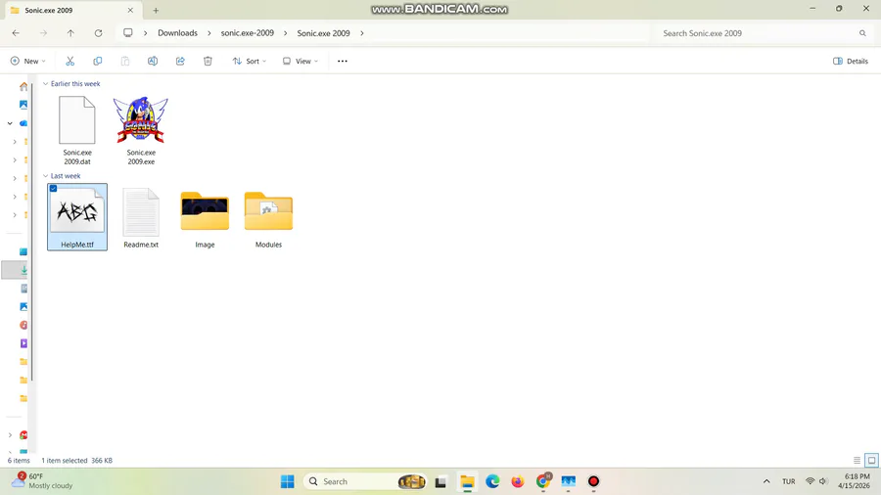This screenshot has height=495, width=881.
Task: Open Documents in sidebar quick access
Action: coord(23,289)
